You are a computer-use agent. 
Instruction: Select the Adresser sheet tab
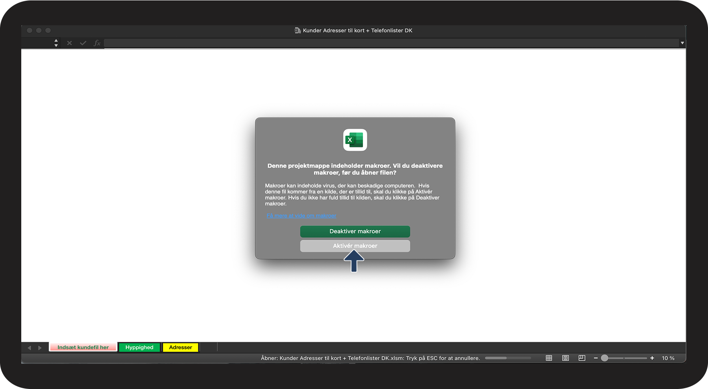(x=180, y=347)
